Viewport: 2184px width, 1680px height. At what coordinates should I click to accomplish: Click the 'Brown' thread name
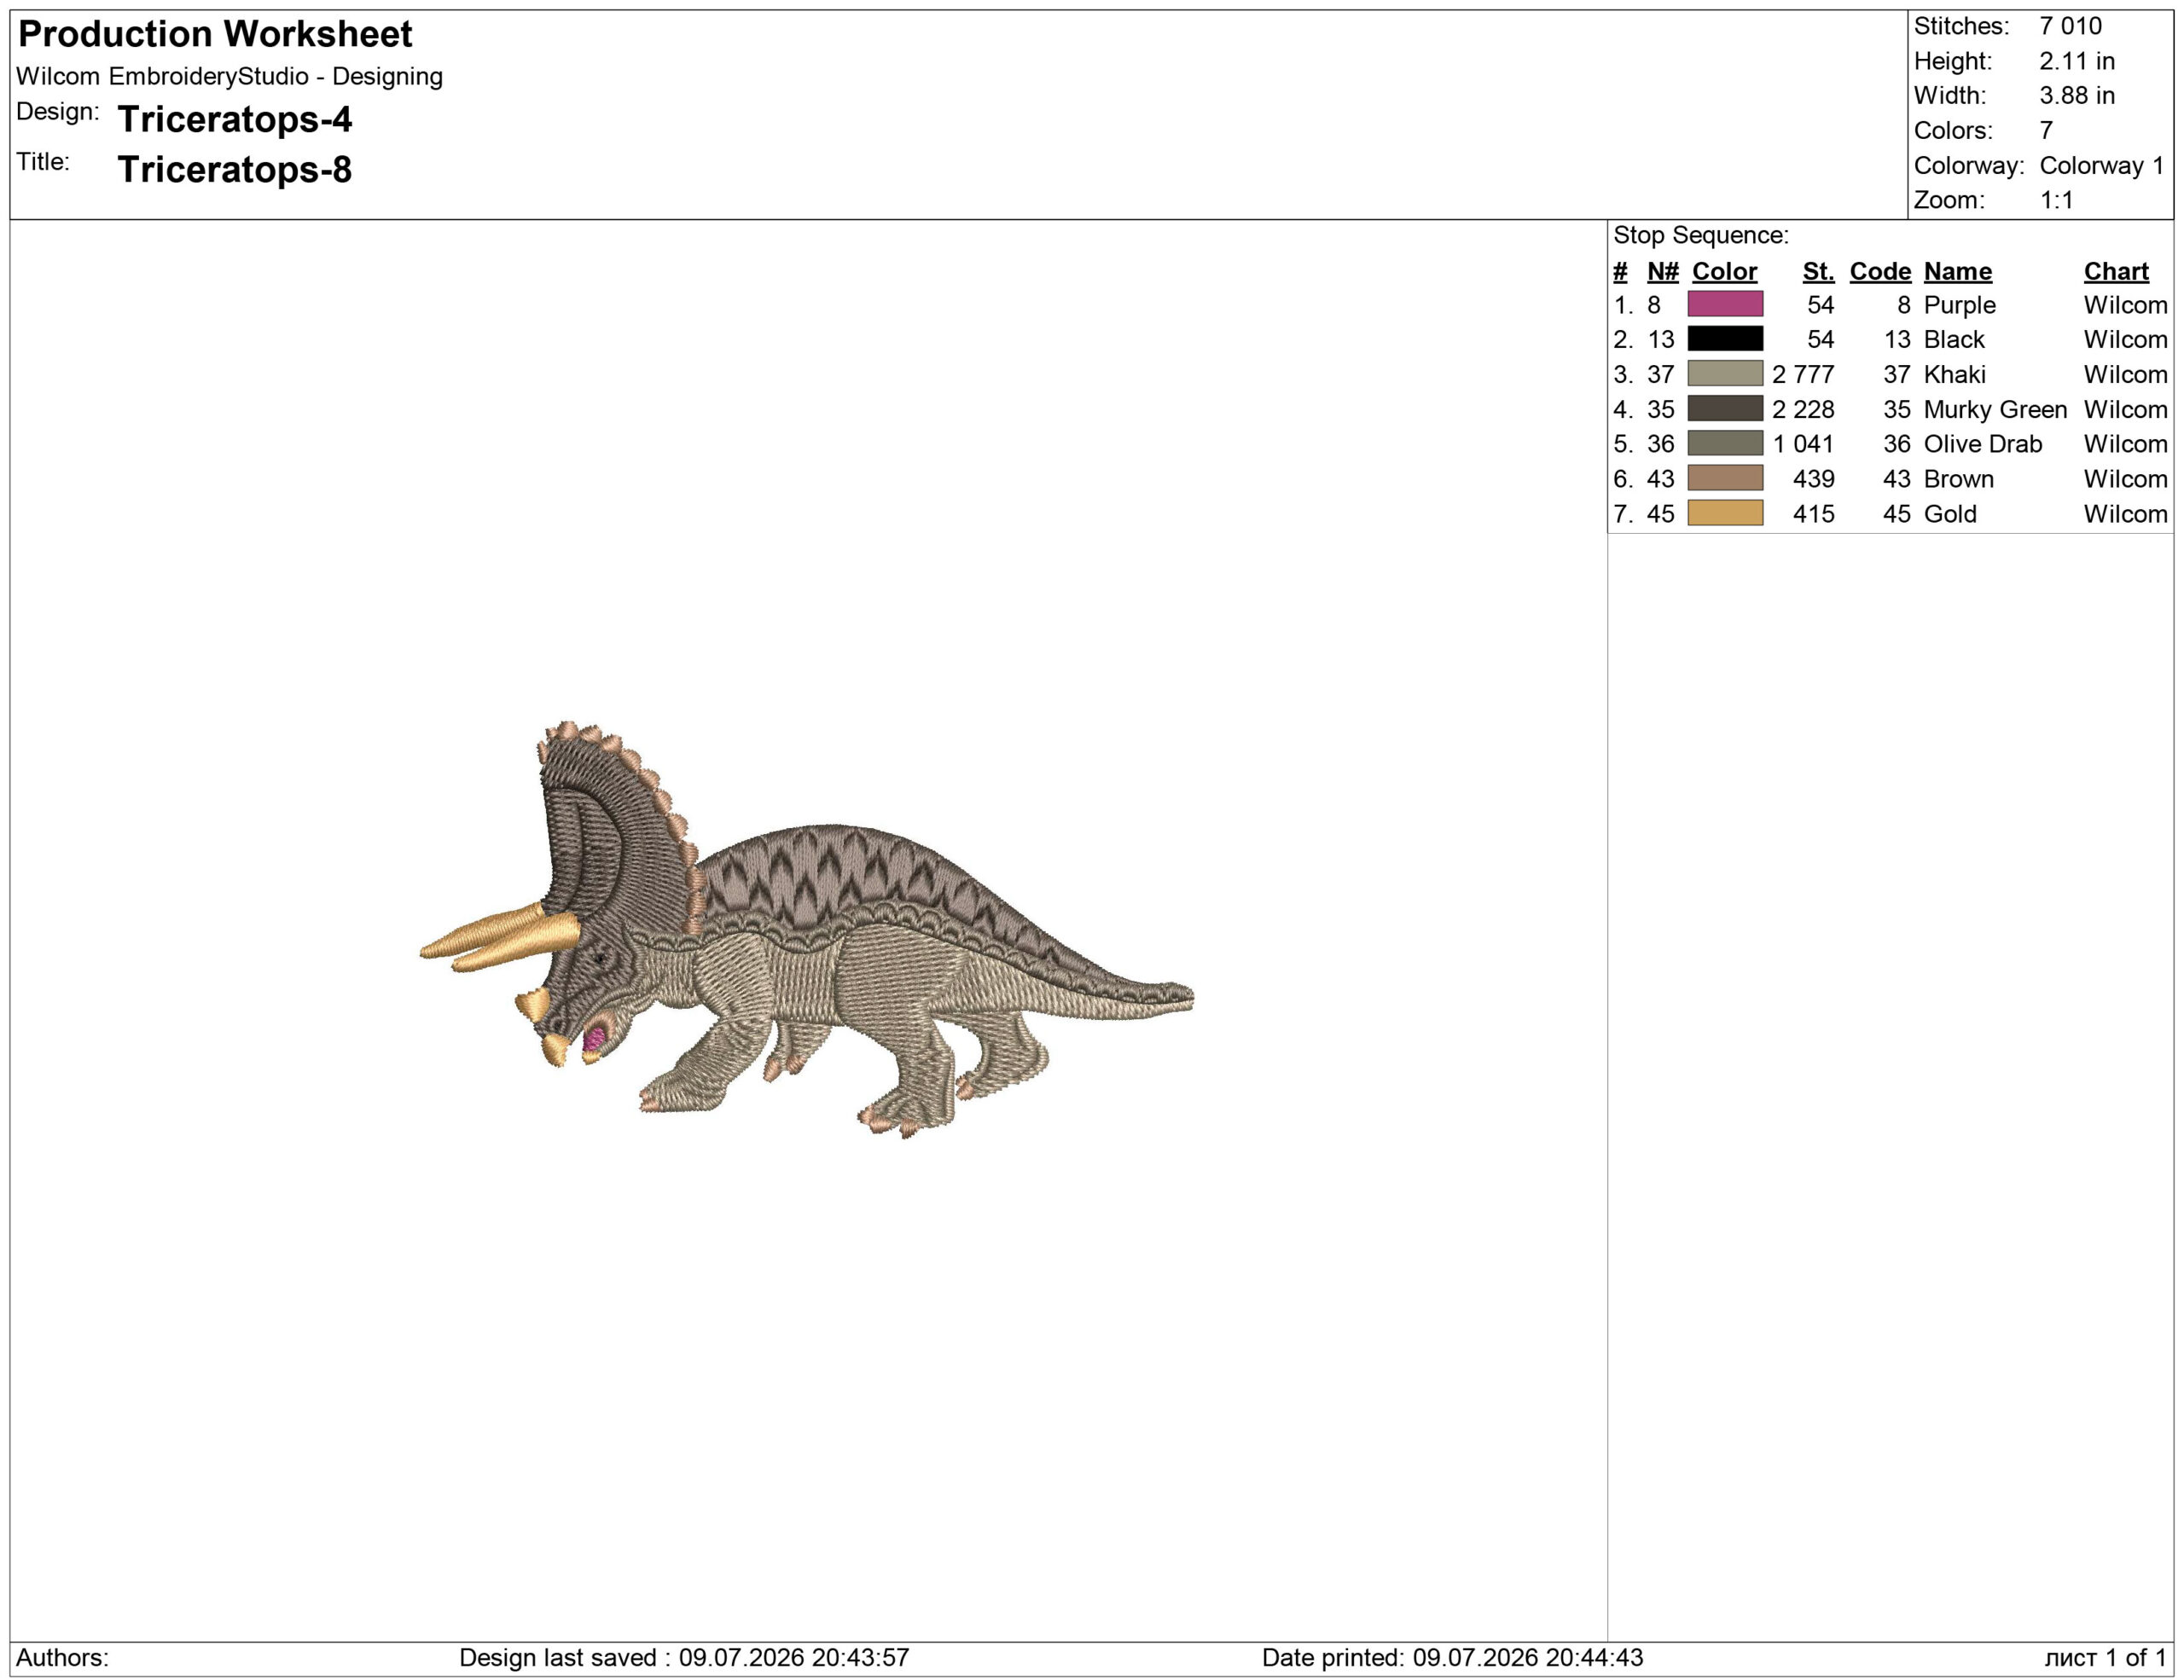1958,478
